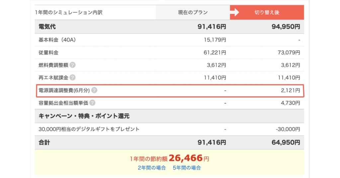Viewport: 340px width, 178px height.
Task: Select the 切り替え後 column header
Action: point(267,12)
